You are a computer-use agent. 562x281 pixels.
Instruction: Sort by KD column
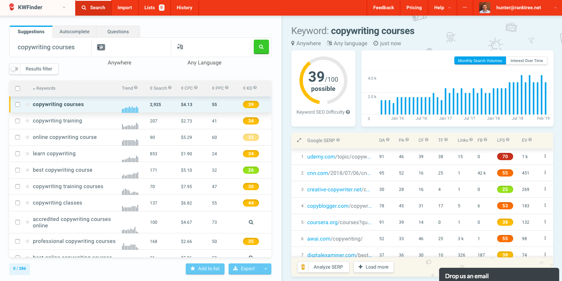[x=248, y=88]
